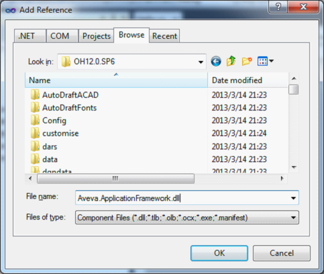Viewport: 324px width, 274px height.
Task: Switch to the .NET tab
Action: (x=30, y=36)
